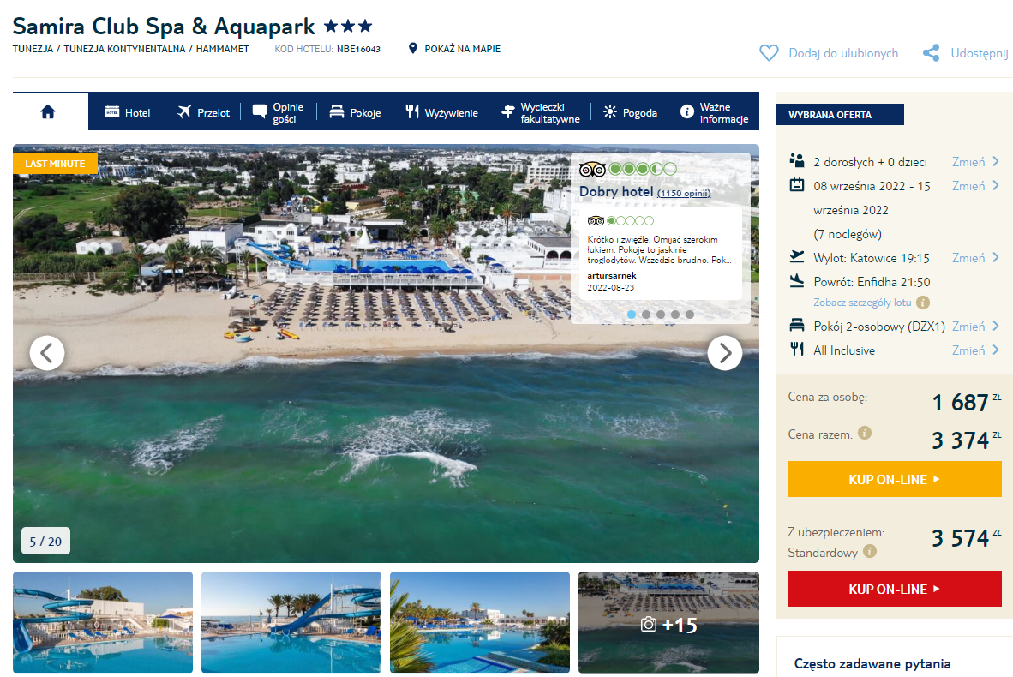Select the last review carousel dot
Screen dimensions: 1013x677
[x=690, y=315]
